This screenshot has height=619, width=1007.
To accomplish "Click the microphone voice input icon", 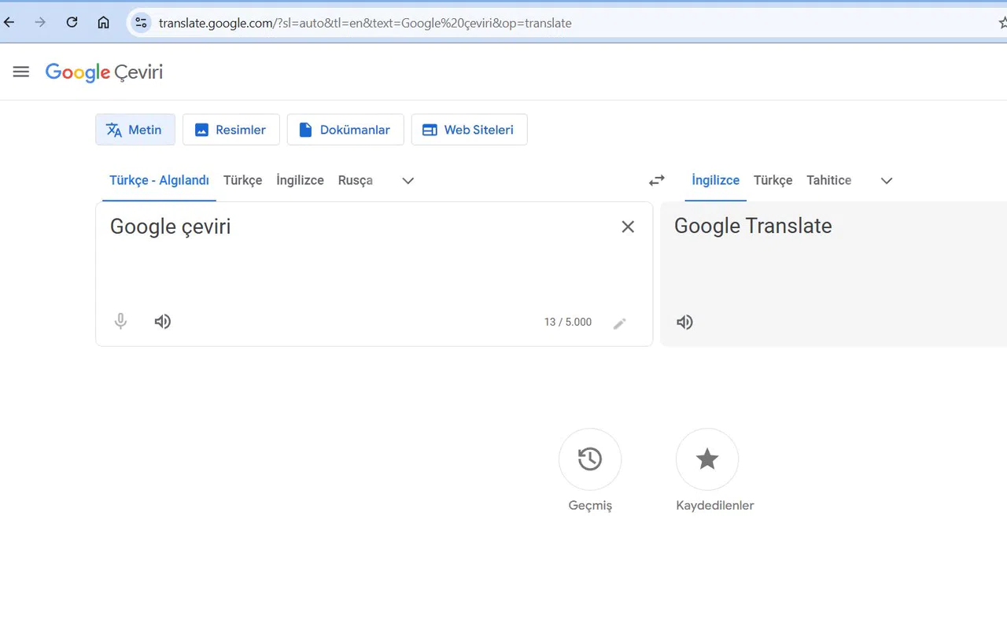I will tap(120, 321).
